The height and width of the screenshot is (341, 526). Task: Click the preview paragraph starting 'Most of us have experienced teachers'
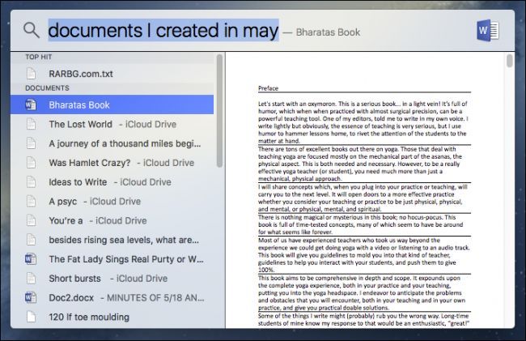(x=364, y=255)
